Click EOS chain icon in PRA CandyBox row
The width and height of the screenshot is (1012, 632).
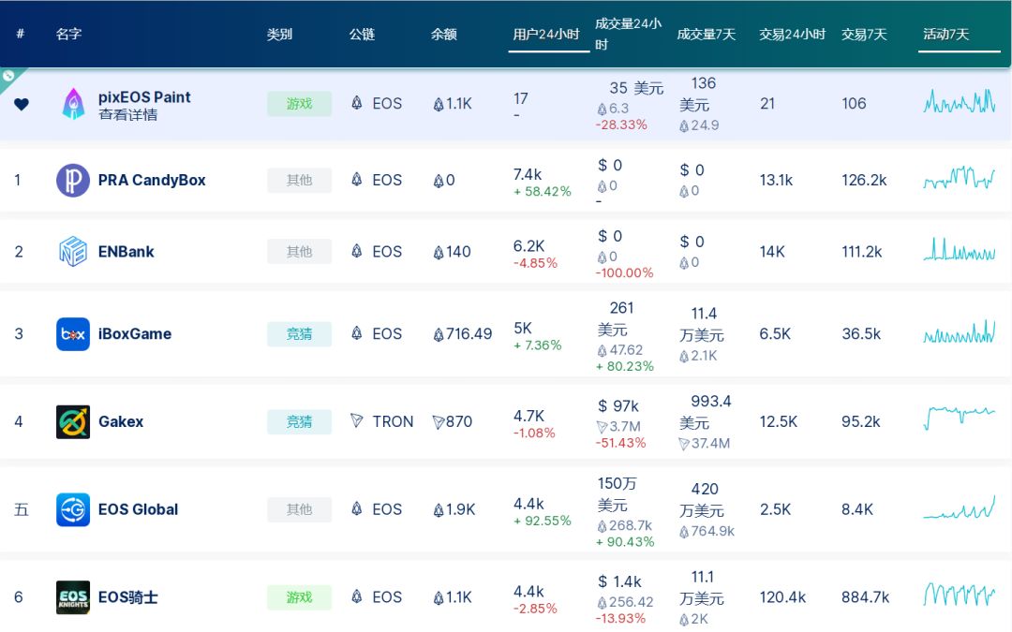(x=356, y=179)
